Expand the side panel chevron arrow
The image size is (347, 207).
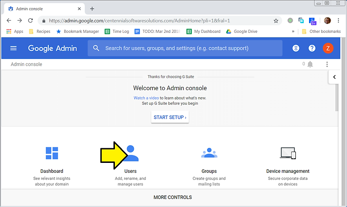pos(334,77)
